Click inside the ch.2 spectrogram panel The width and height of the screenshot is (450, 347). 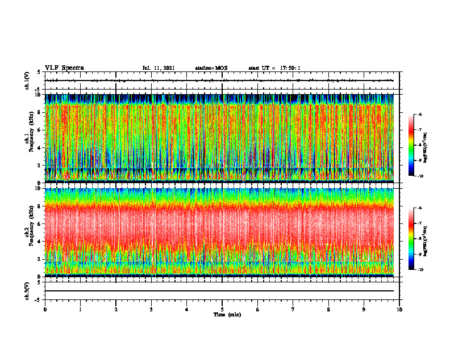tap(219, 232)
